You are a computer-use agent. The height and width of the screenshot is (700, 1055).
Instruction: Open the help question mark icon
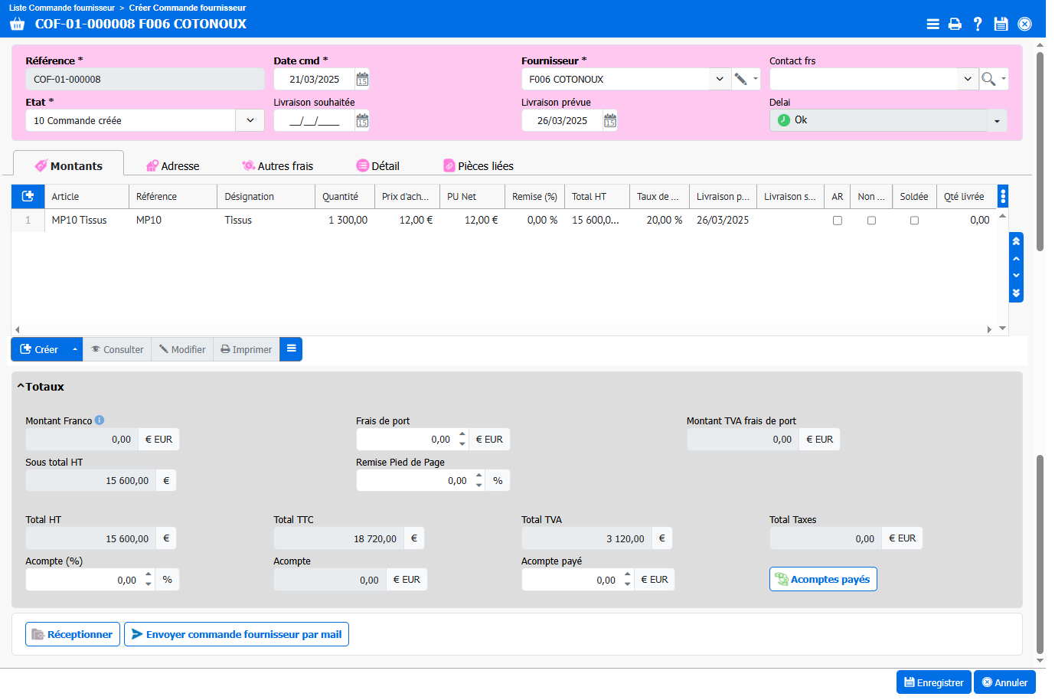click(978, 24)
